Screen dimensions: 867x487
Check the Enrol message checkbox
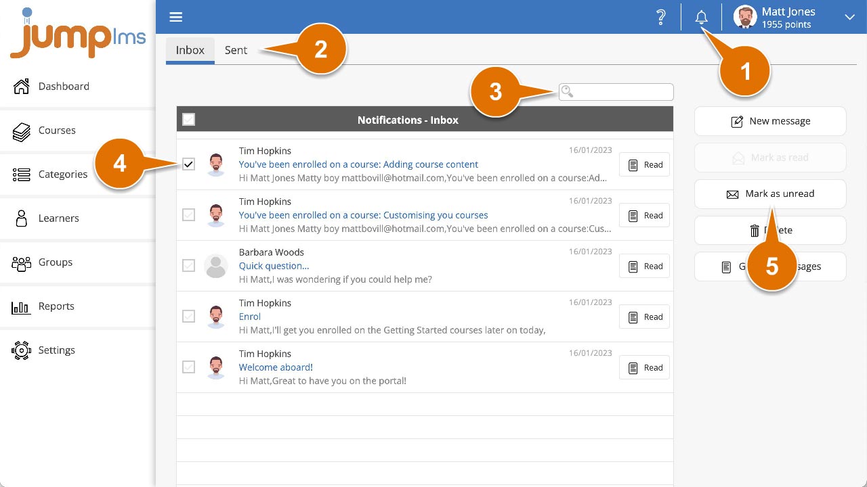188,316
